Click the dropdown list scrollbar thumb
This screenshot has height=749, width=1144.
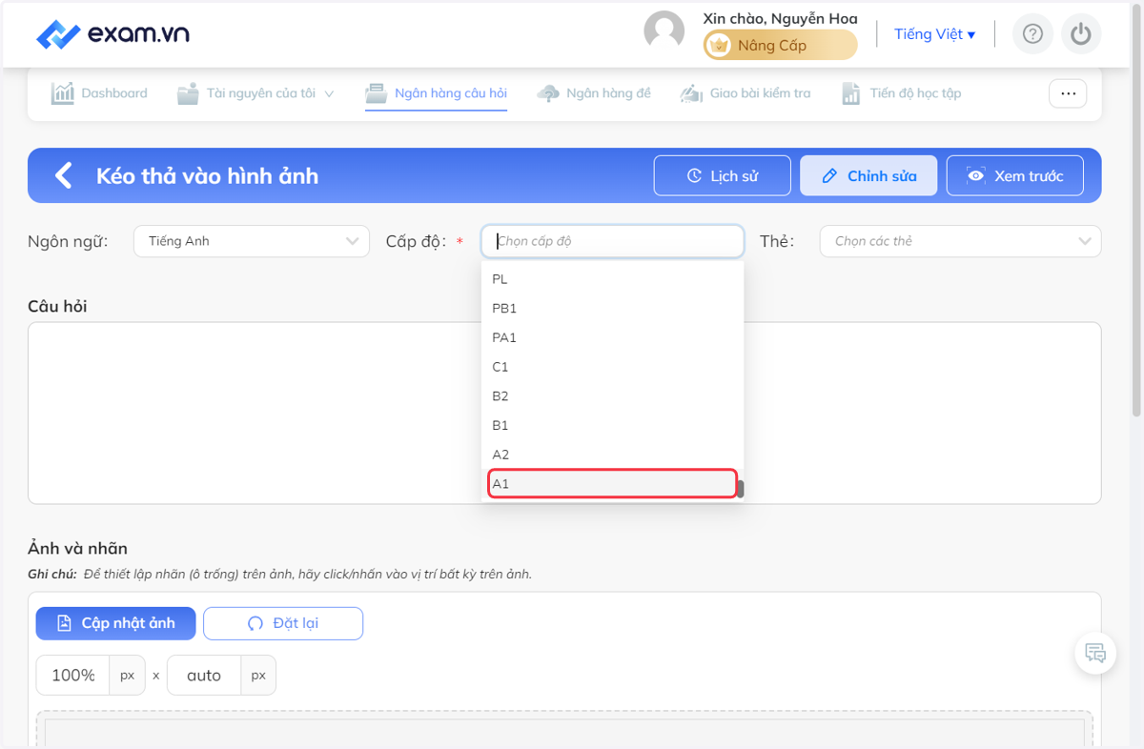741,489
